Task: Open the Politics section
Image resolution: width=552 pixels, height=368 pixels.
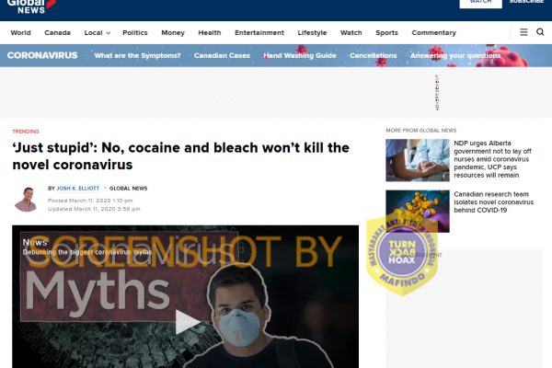Action: pos(135,33)
